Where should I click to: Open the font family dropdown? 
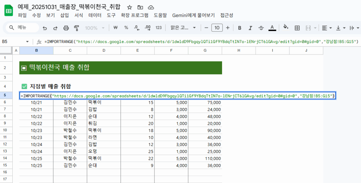[183, 28]
